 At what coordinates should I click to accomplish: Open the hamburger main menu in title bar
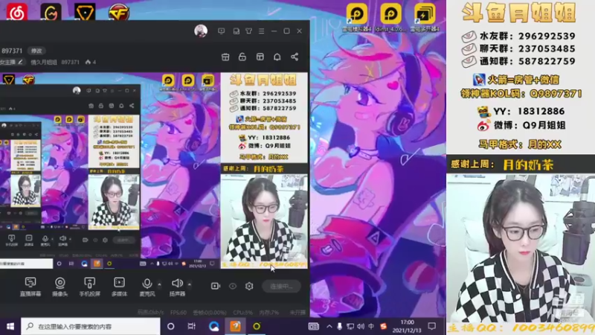[x=262, y=31]
